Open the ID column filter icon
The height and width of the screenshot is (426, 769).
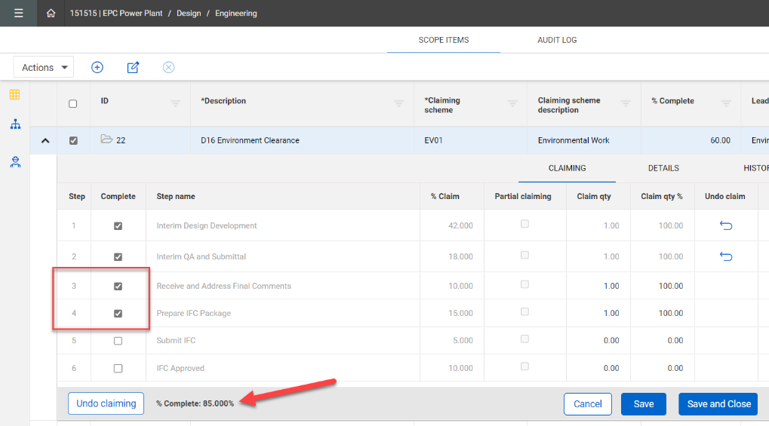click(x=175, y=103)
